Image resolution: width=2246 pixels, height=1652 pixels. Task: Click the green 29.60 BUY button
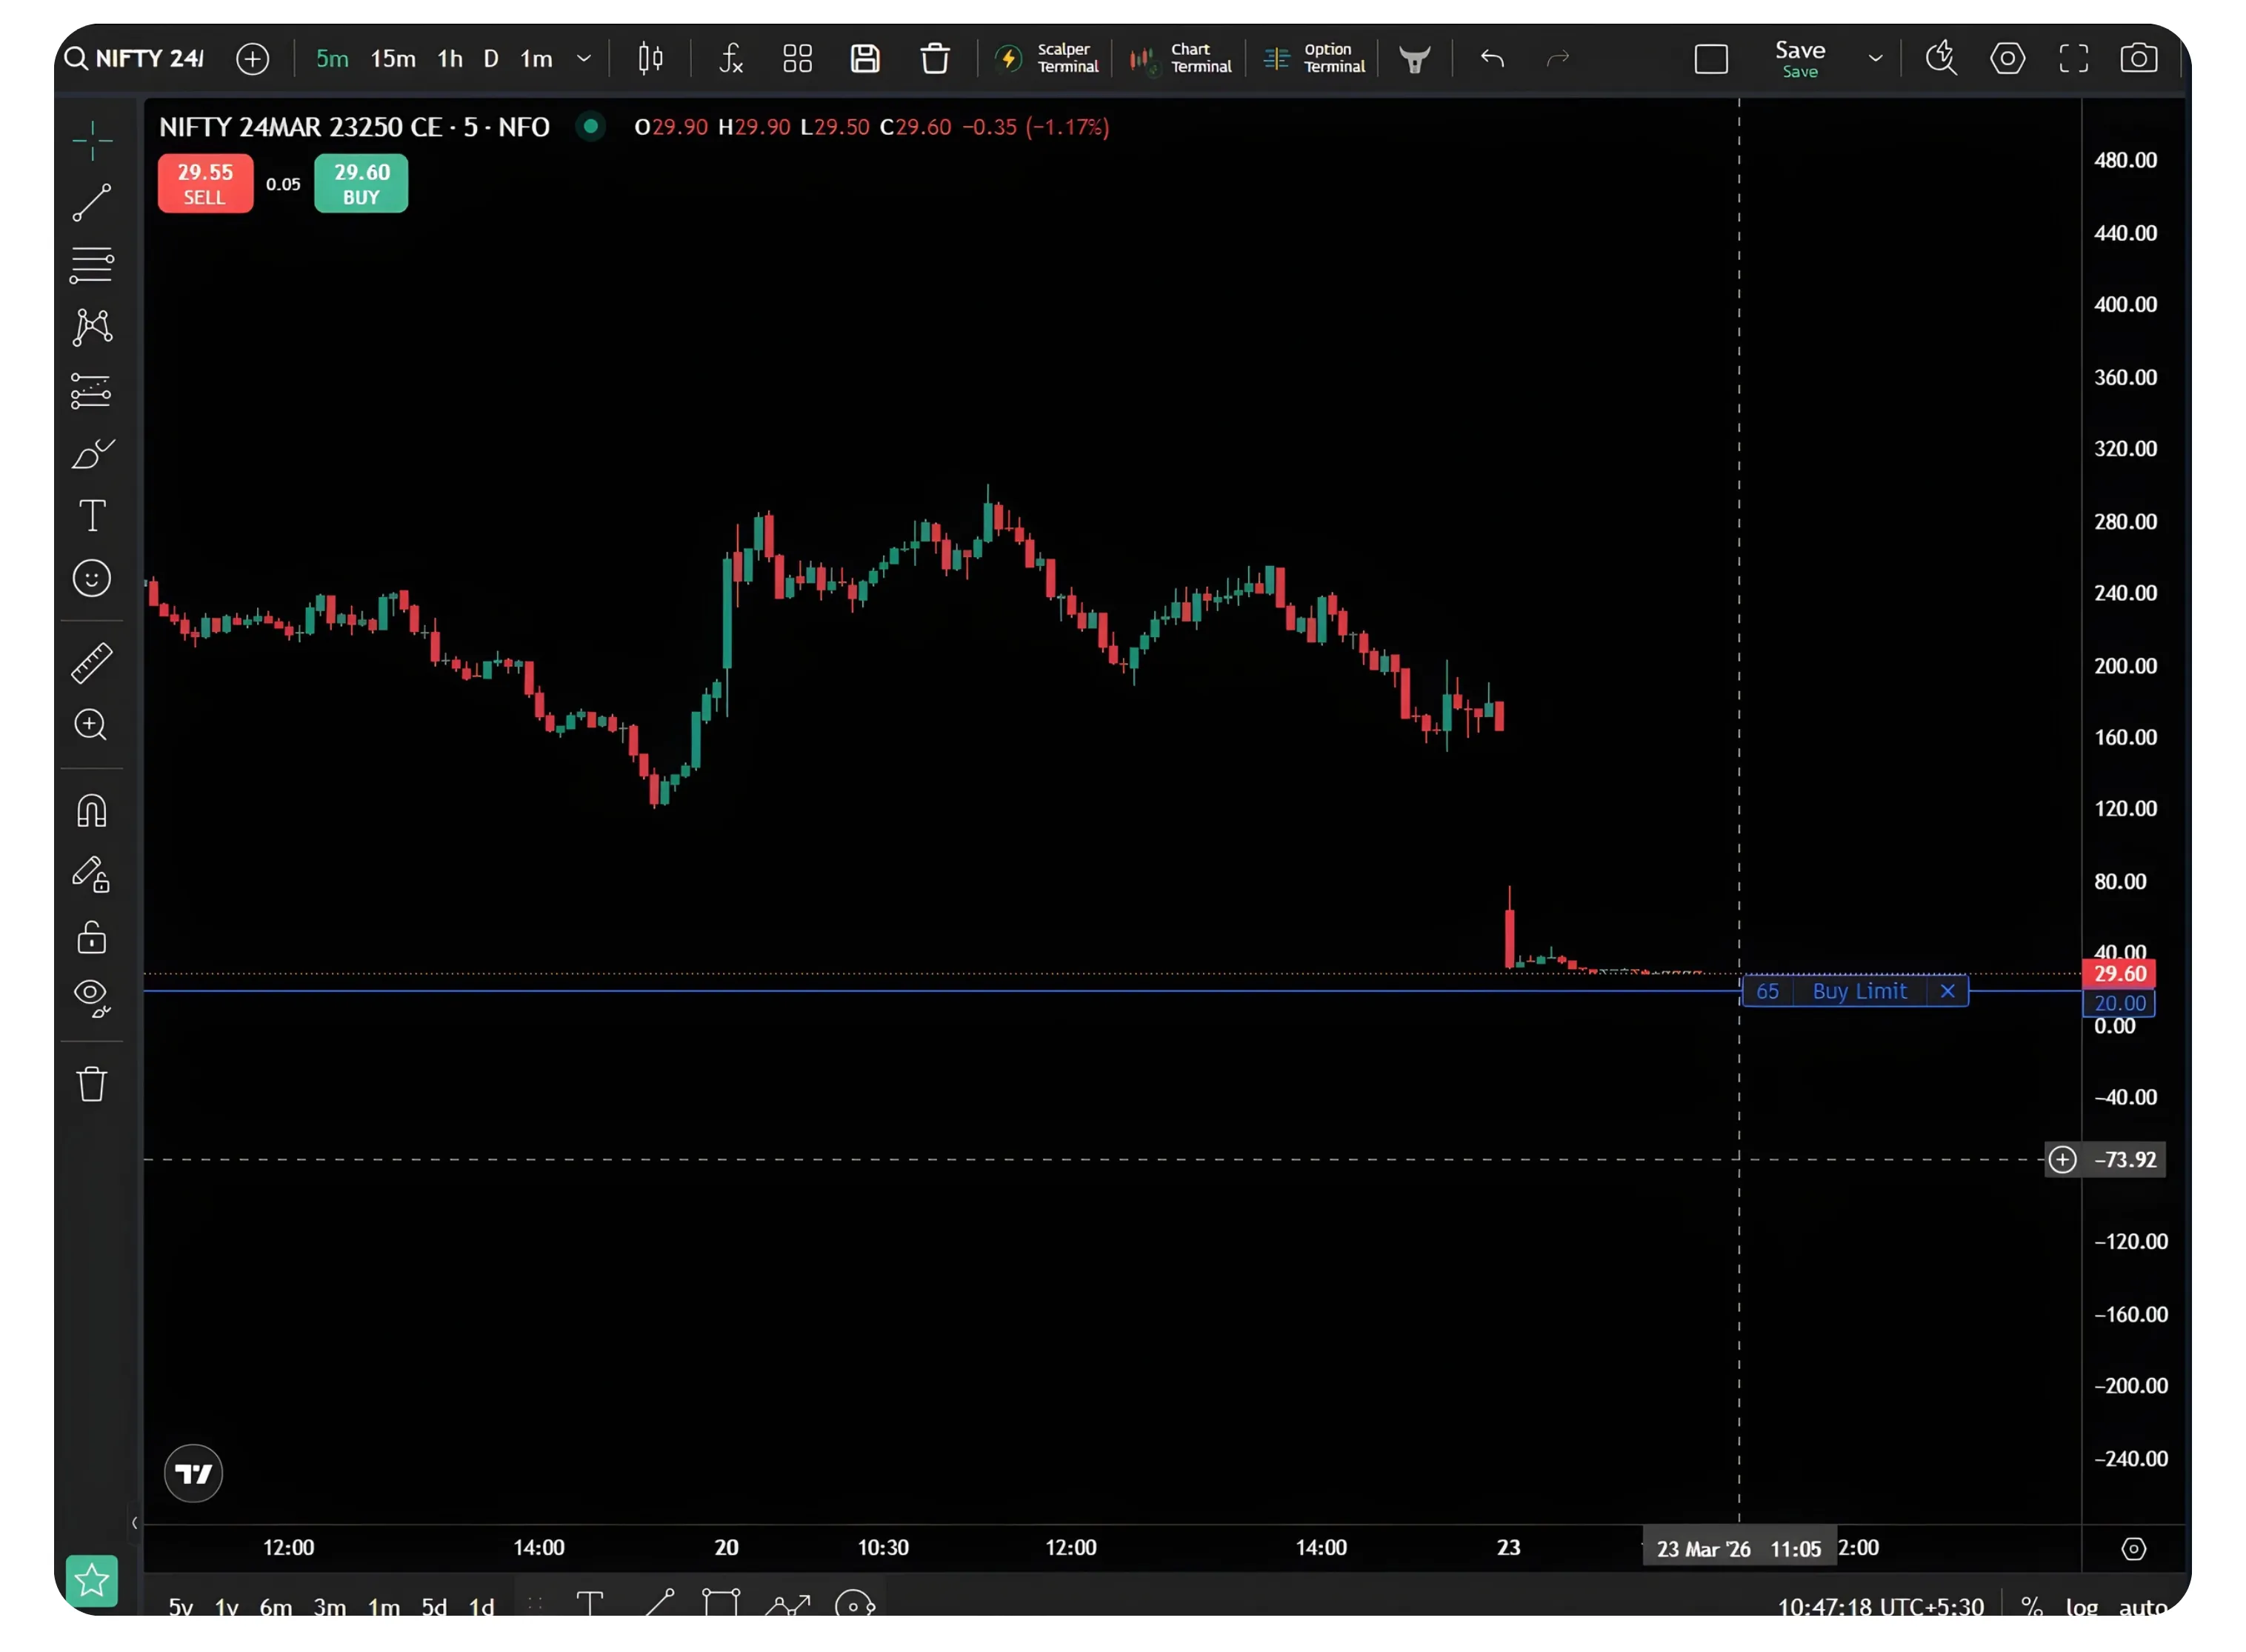click(360, 183)
